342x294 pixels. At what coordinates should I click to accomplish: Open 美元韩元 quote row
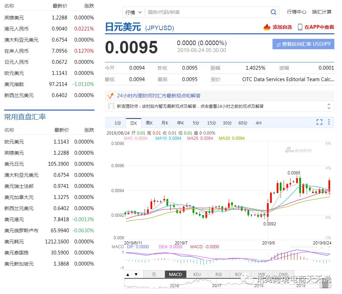coord(49,242)
